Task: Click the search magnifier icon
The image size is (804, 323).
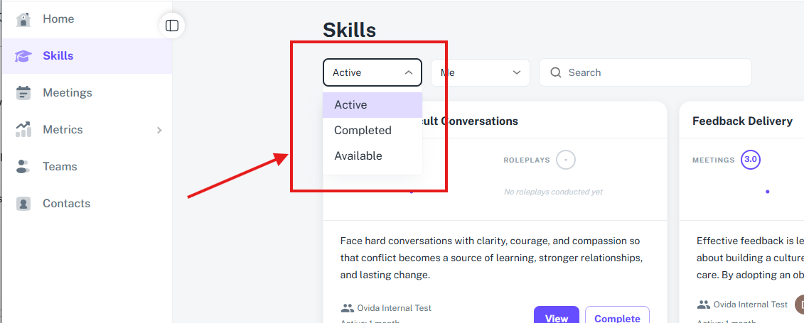Action: pos(556,72)
